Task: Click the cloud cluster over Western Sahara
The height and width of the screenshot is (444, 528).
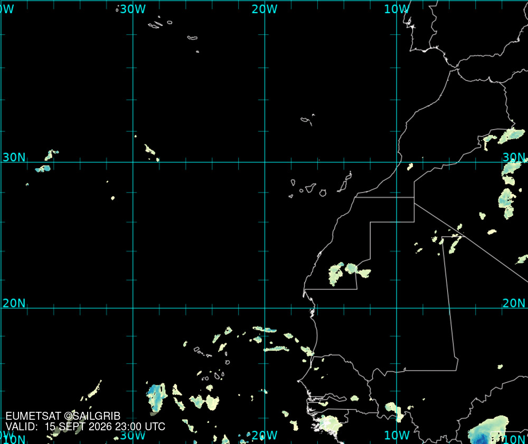Action: [349, 273]
